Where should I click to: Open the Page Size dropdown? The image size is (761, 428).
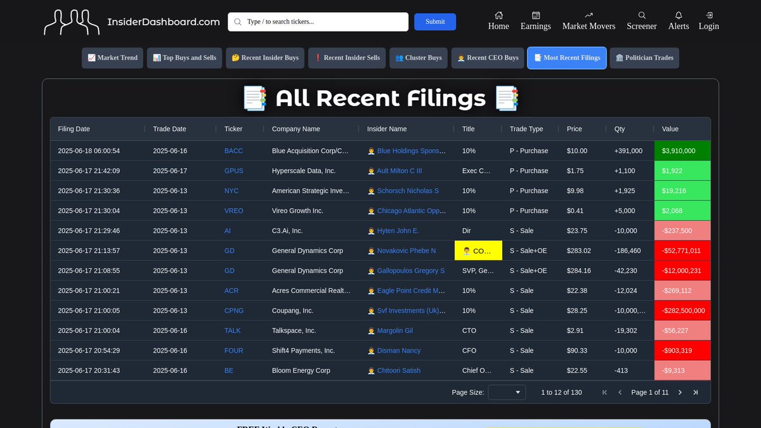pyautogui.click(x=507, y=392)
